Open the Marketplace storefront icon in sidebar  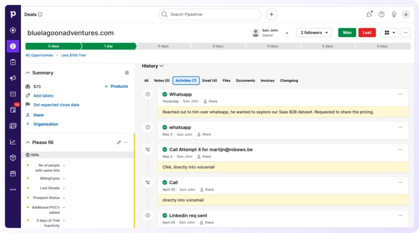coord(13,173)
